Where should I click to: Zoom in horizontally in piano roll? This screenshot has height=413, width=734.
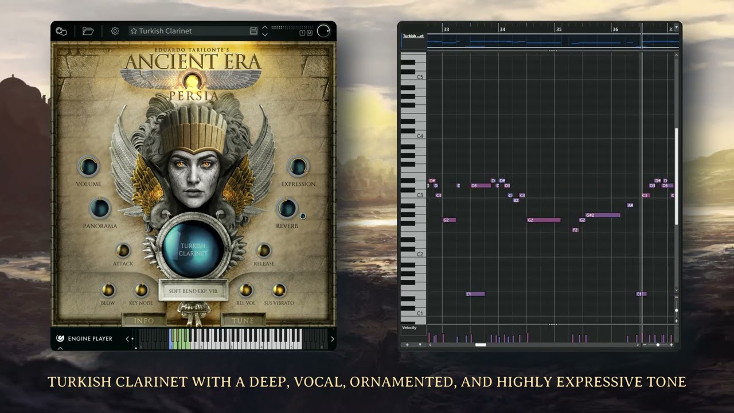coord(671,345)
